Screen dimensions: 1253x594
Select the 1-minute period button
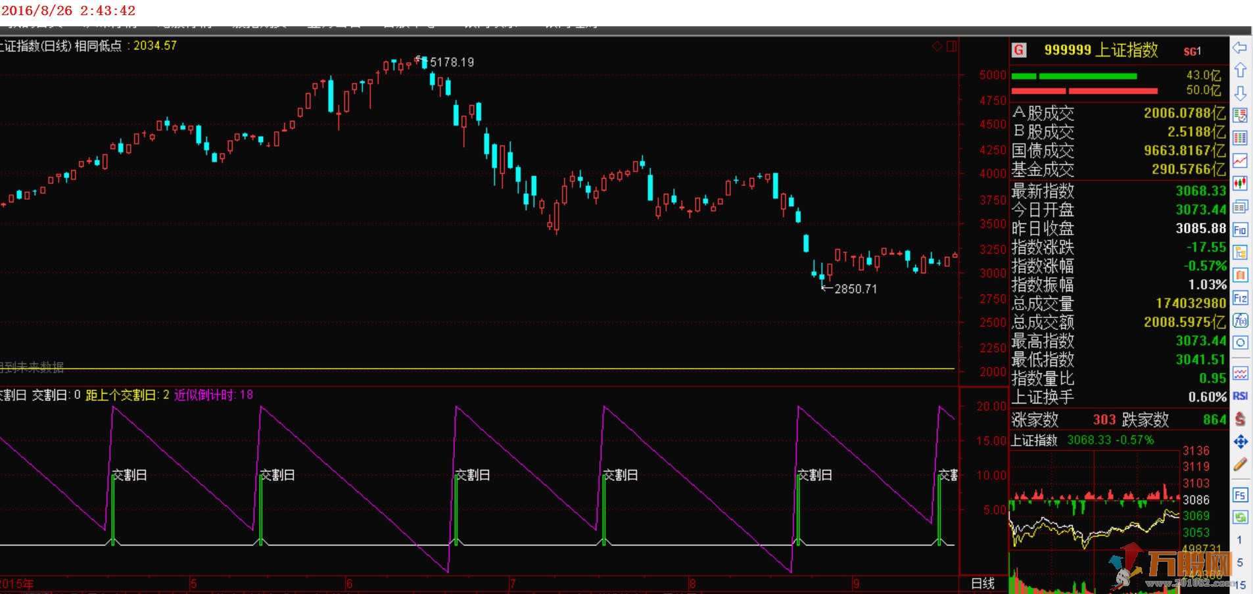[x=1240, y=540]
